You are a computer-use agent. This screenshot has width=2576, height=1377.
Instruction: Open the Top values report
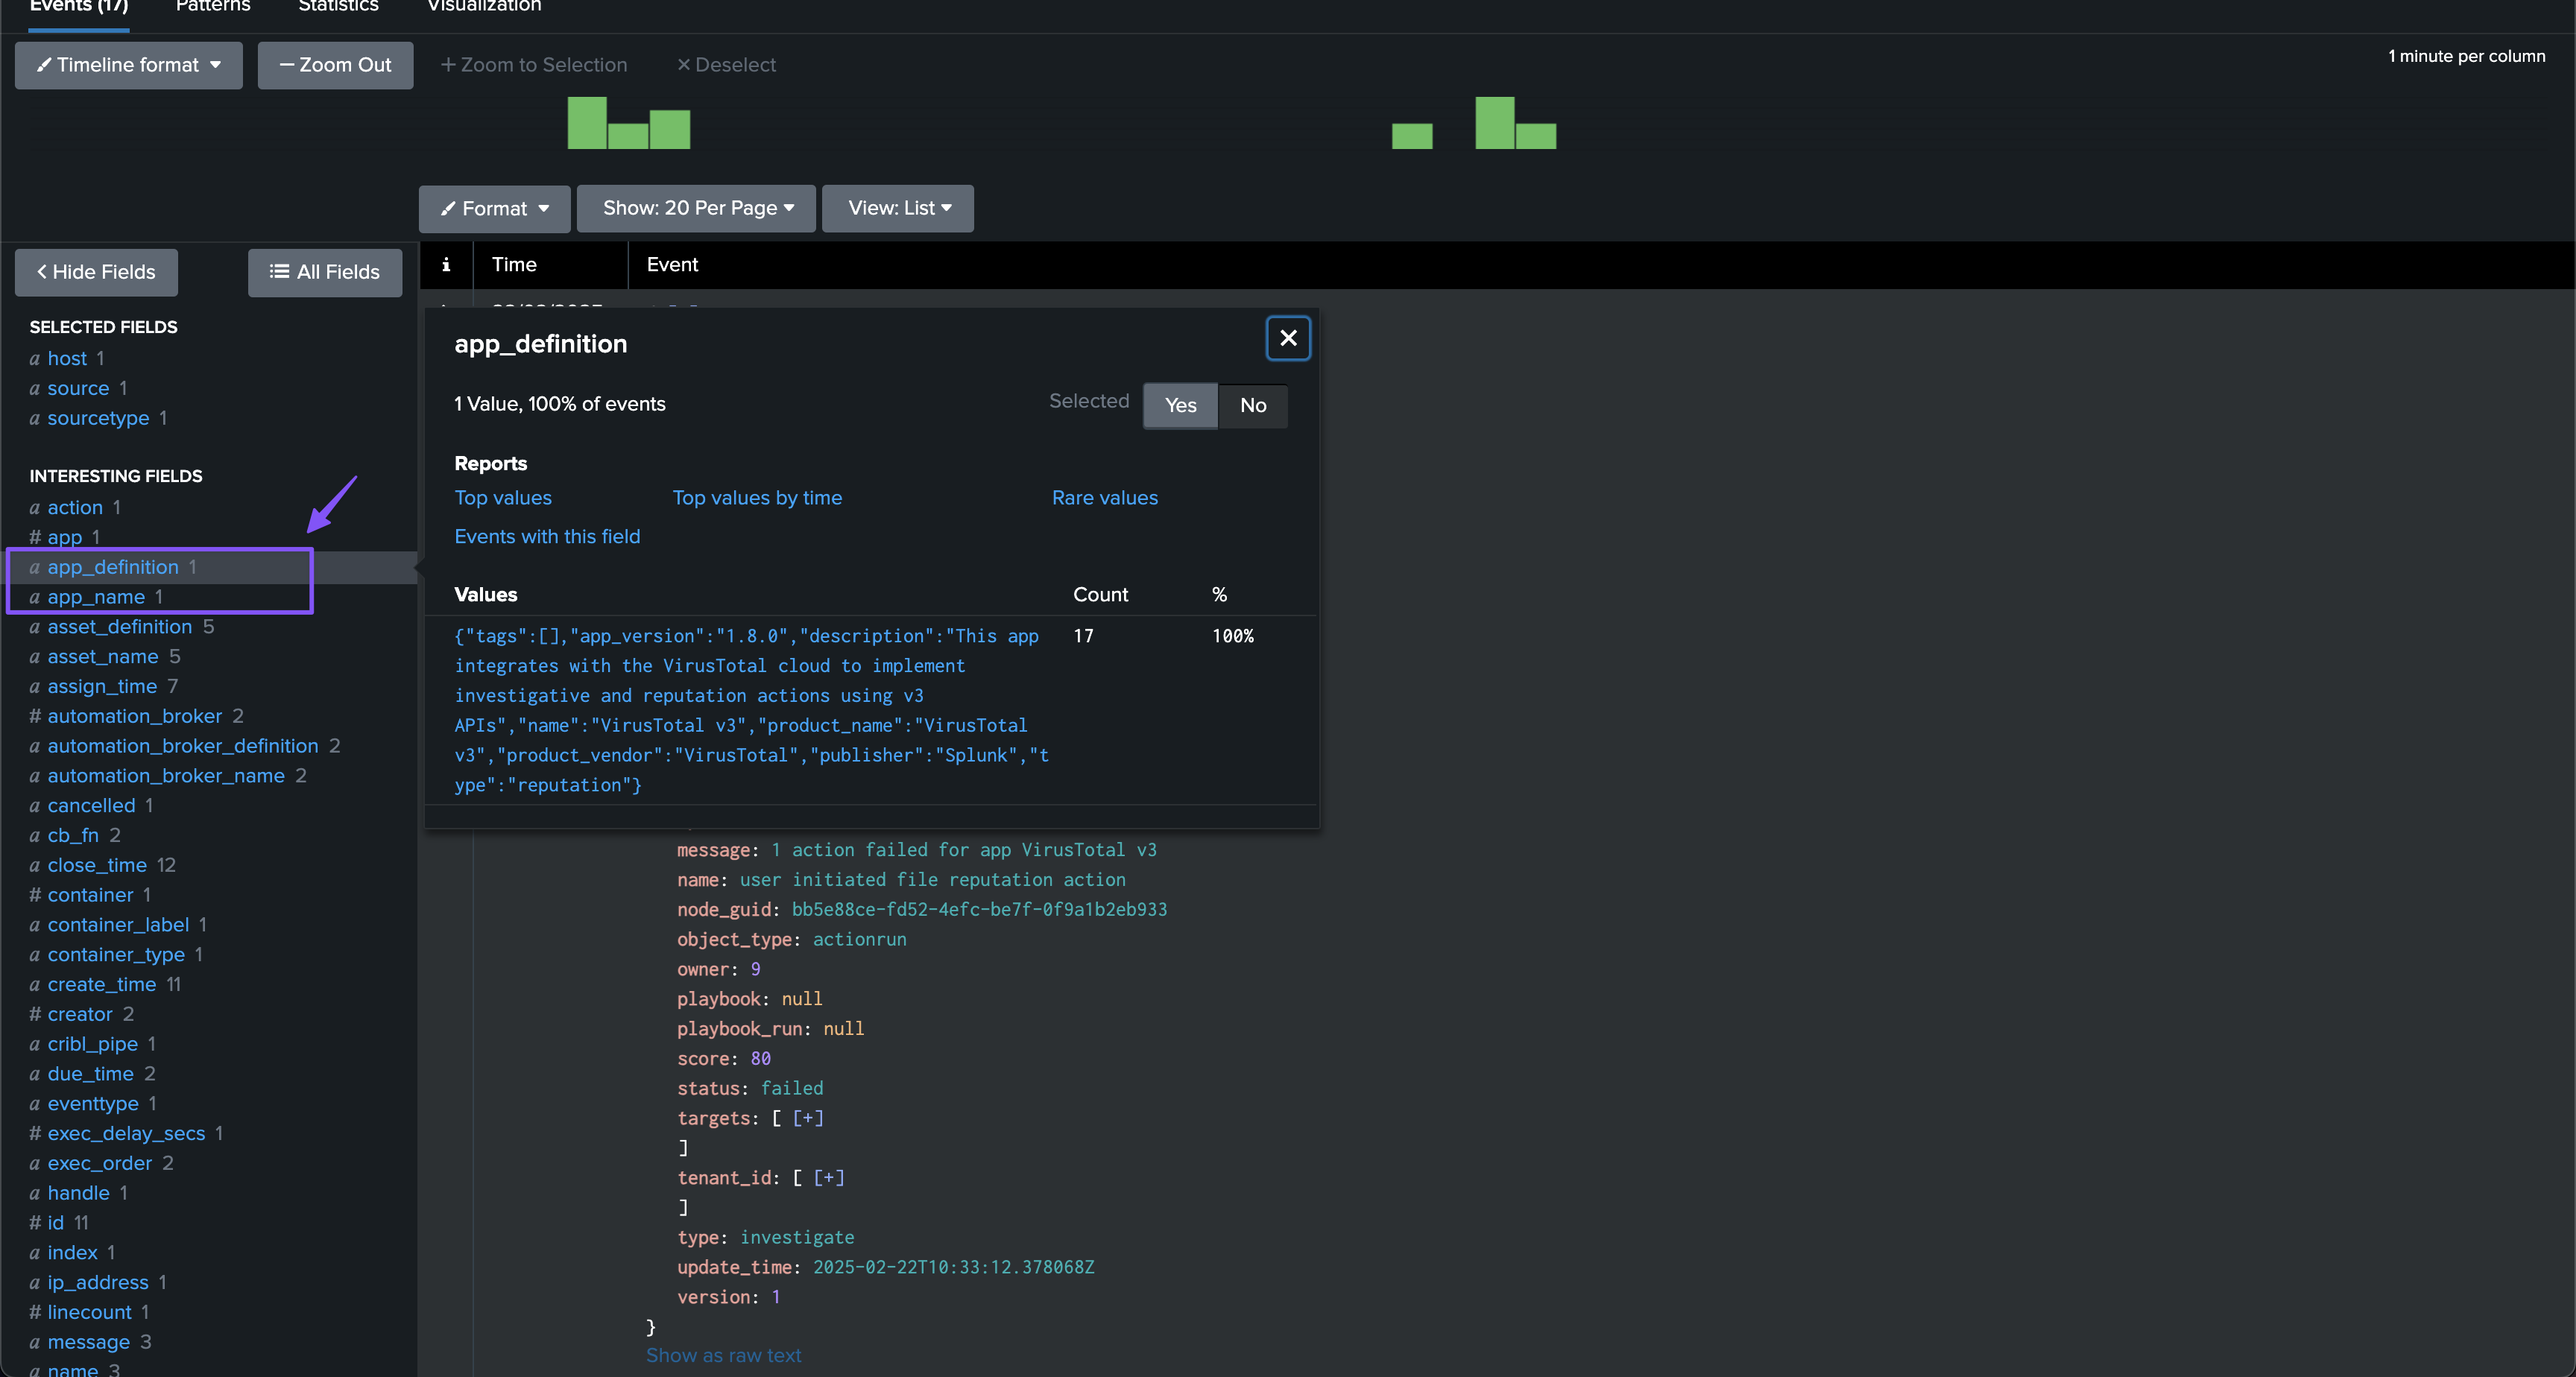pos(503,498)
